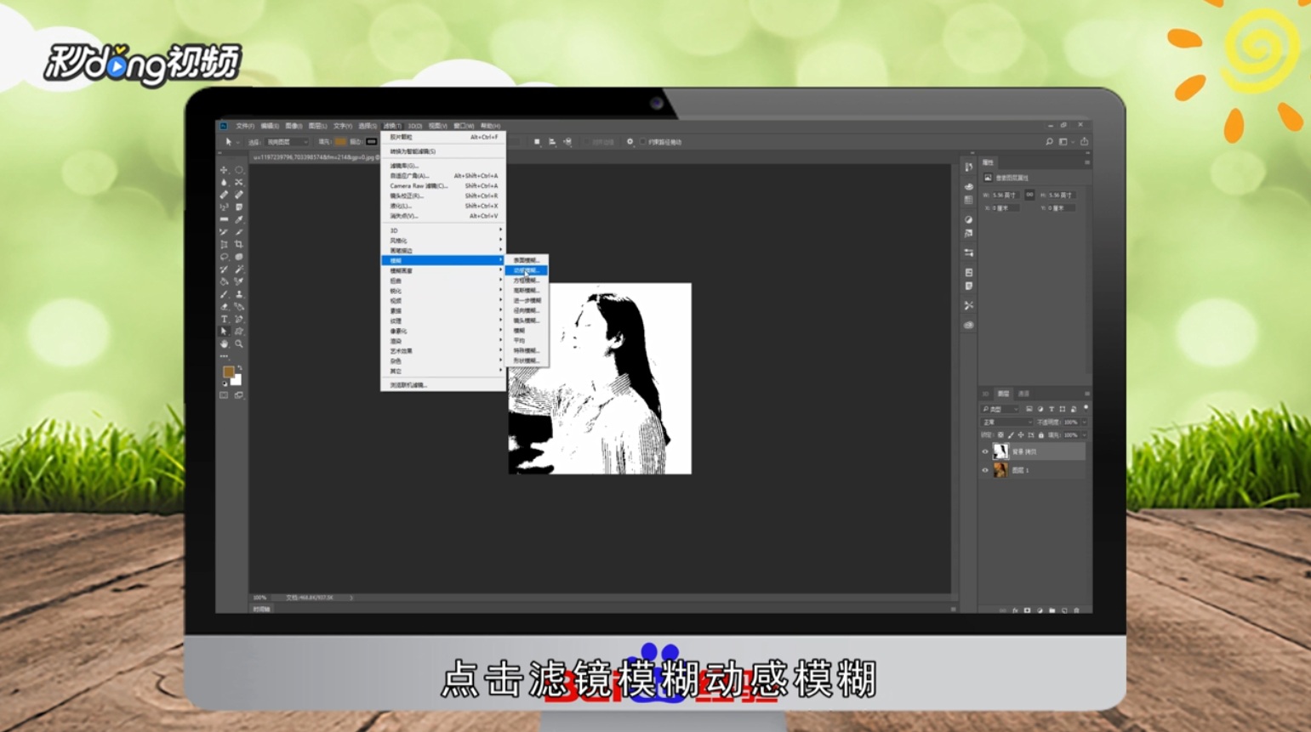1311x732 pixels.
Task: Select the Note tool icon
Action: (239, 207)
